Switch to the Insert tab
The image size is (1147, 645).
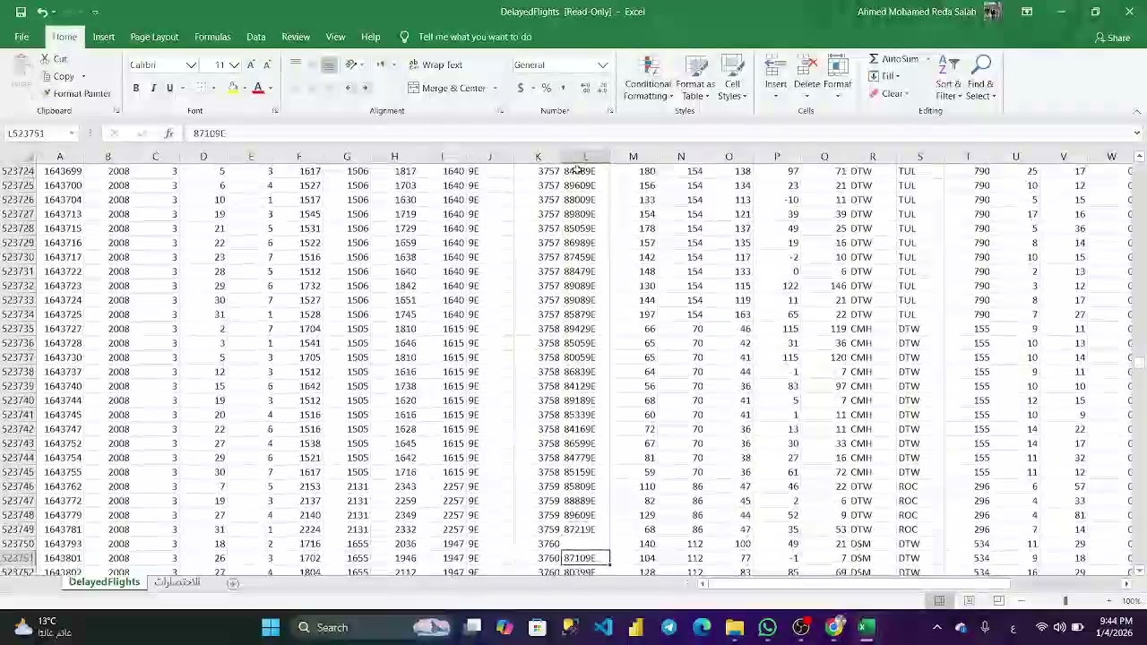pyautogui.click(x=103, y=37)
